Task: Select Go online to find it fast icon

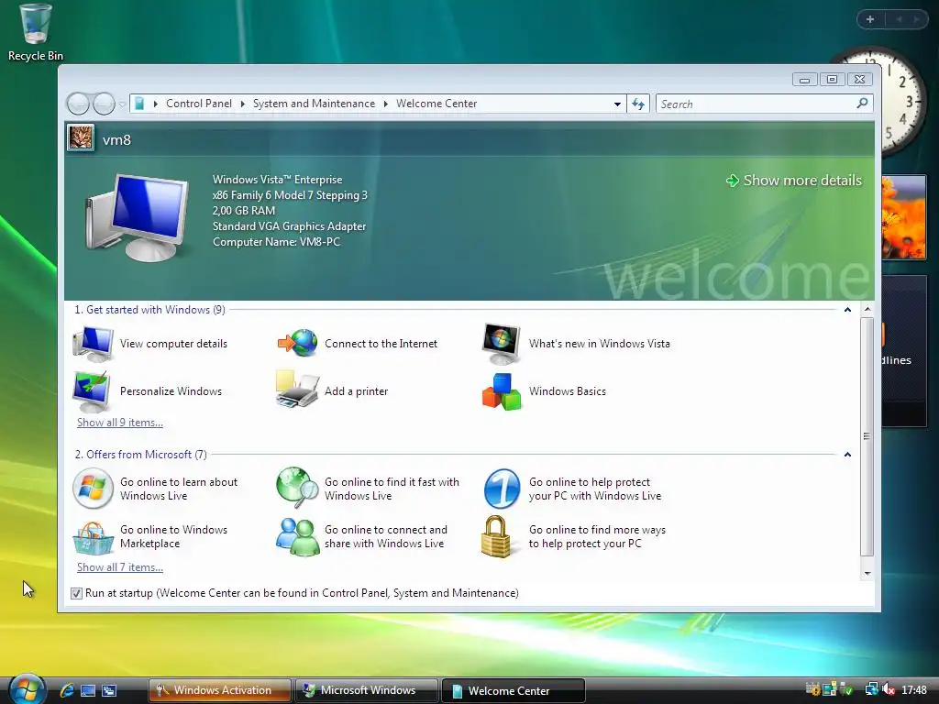Action: point(298,488)
